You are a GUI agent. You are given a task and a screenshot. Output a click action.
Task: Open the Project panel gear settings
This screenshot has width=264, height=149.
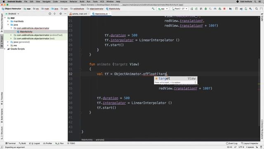[61, 14]
